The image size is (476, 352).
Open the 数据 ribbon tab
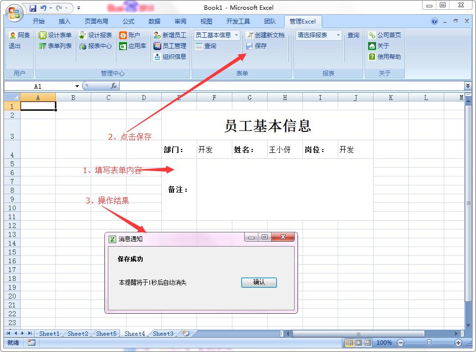154,21
